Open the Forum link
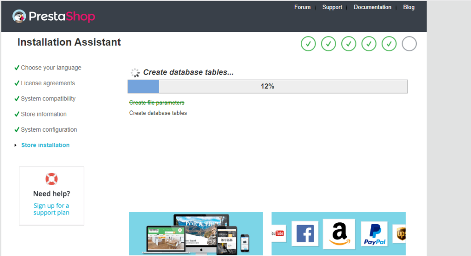471x256 pixels. click(x=302, y=7)
